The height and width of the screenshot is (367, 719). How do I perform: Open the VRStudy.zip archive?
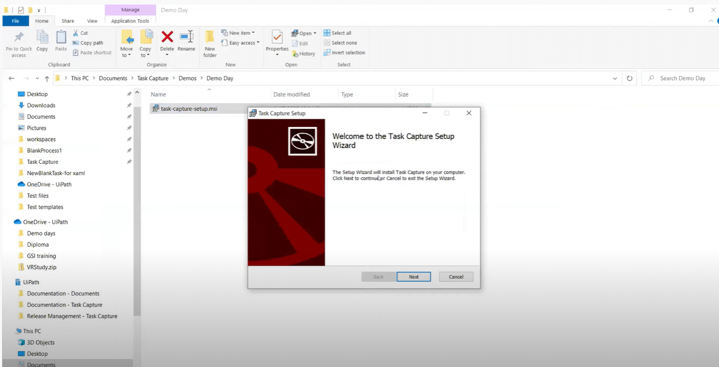pos(41,267)
